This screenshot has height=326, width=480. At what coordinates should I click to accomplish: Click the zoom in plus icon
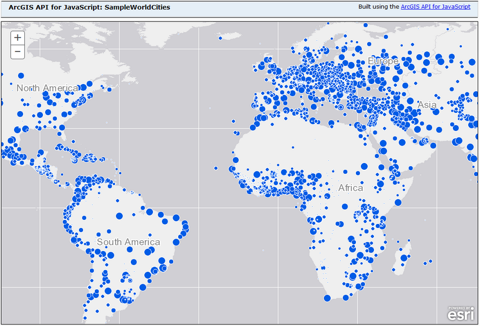coord(17,37)
